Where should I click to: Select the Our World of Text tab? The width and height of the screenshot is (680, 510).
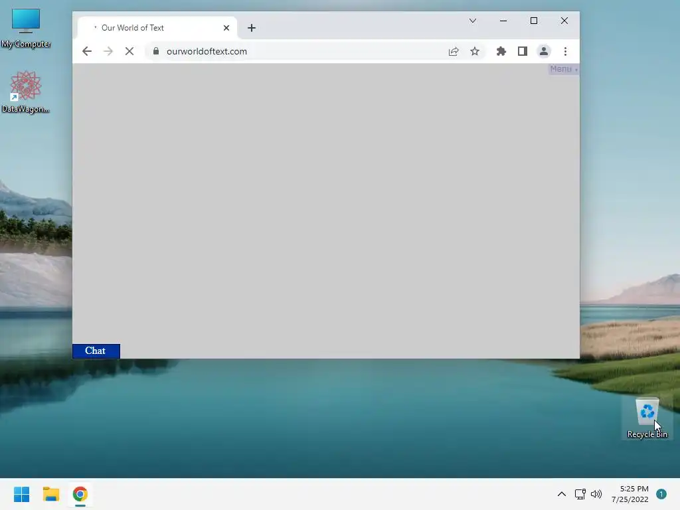click(x=157, y=28)
